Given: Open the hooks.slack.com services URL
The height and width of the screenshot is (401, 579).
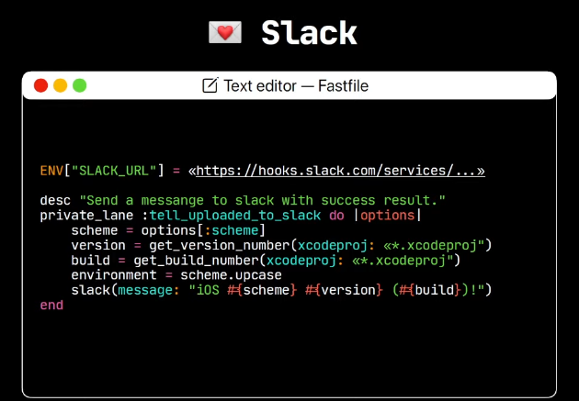Looking at the screenshot, I should coord(340,171).
